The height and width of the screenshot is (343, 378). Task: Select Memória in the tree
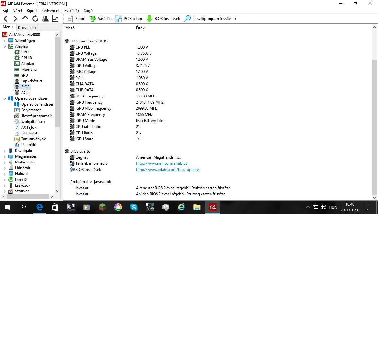(29, 70)
